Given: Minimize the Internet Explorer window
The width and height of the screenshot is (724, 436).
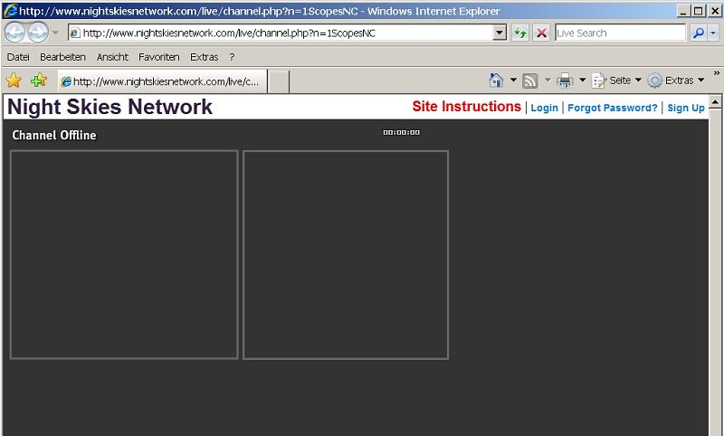Looking at the screenshot, I should pos(684,11).
